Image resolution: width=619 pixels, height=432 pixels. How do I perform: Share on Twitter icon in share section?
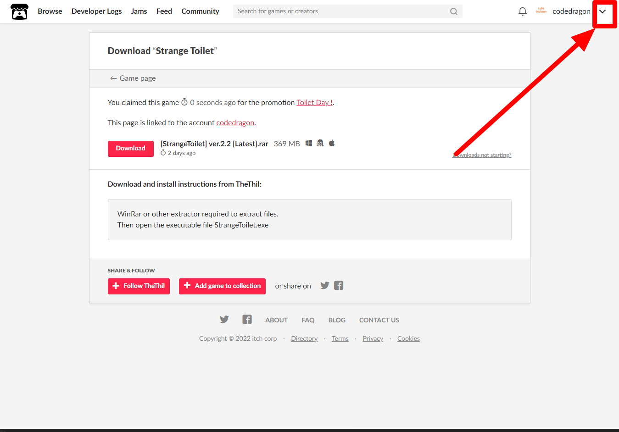coord(325,286)
